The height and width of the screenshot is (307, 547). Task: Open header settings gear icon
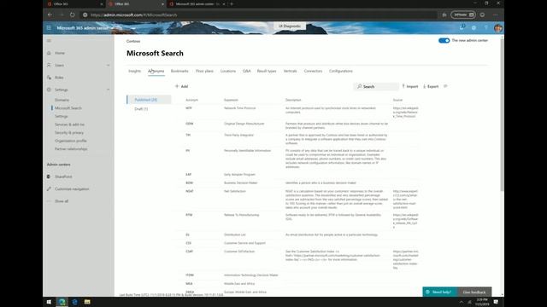[473, 28]
